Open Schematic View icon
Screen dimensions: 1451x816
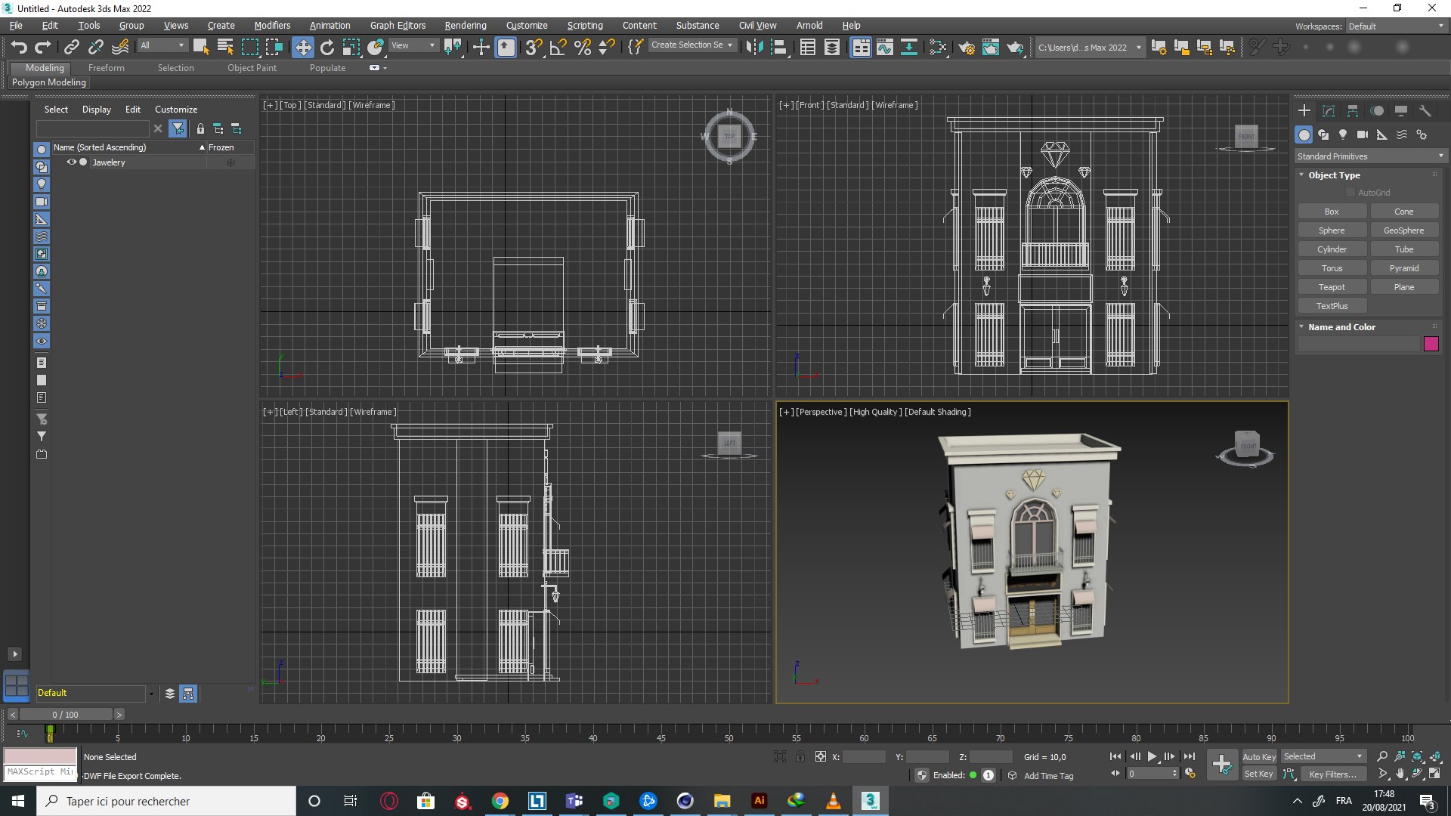(909, 47)
